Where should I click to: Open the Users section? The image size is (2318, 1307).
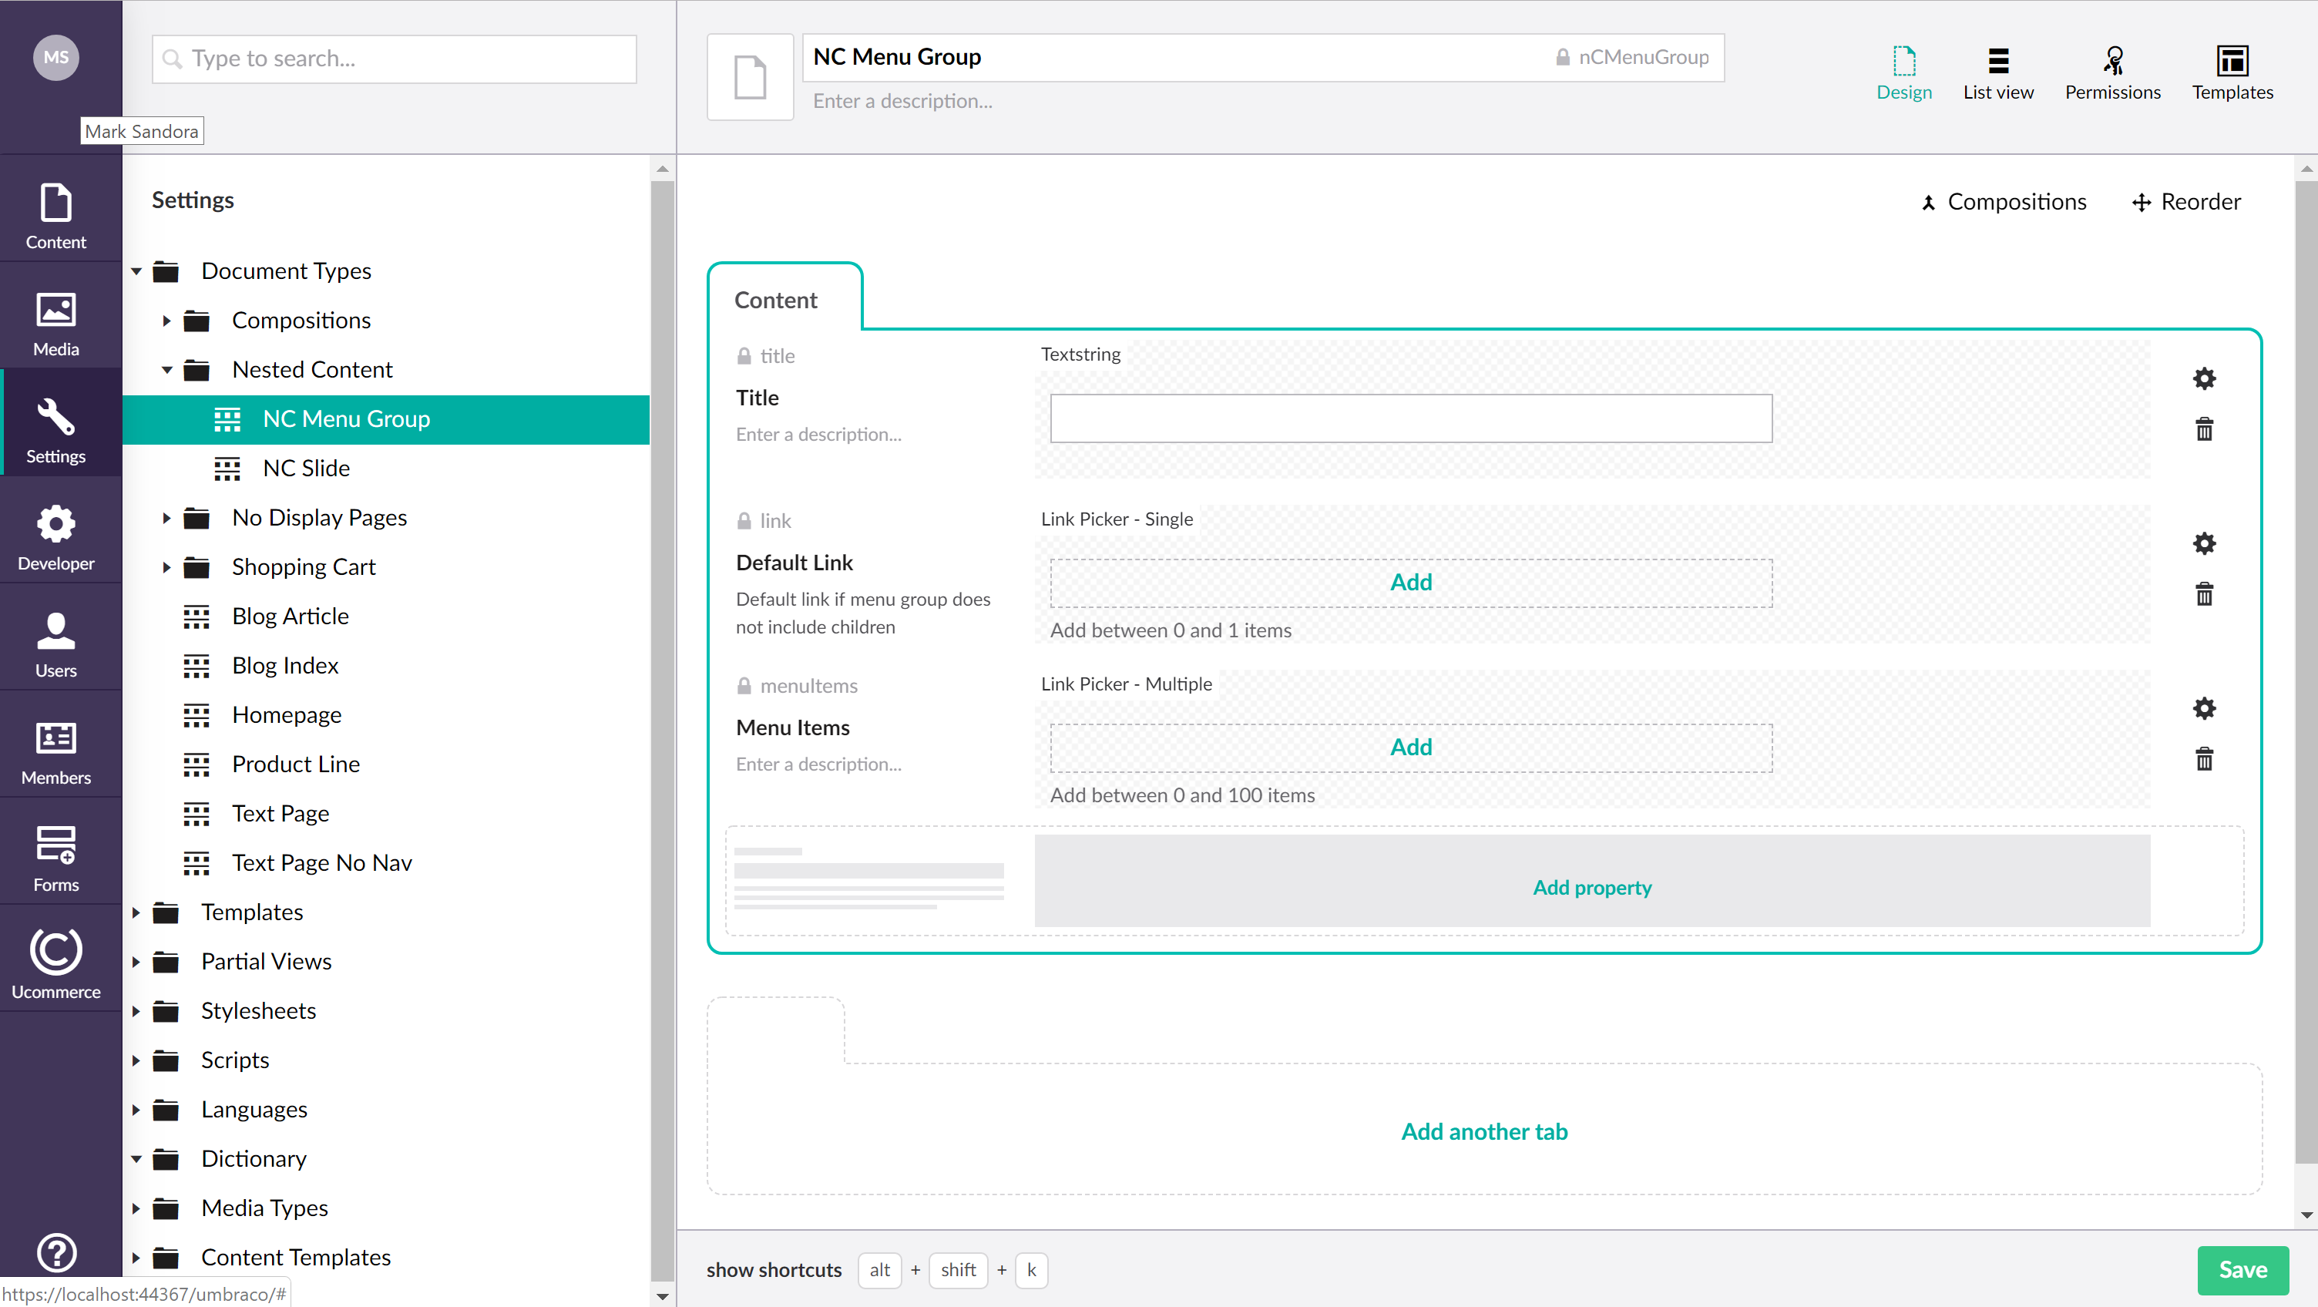point(55,644)
